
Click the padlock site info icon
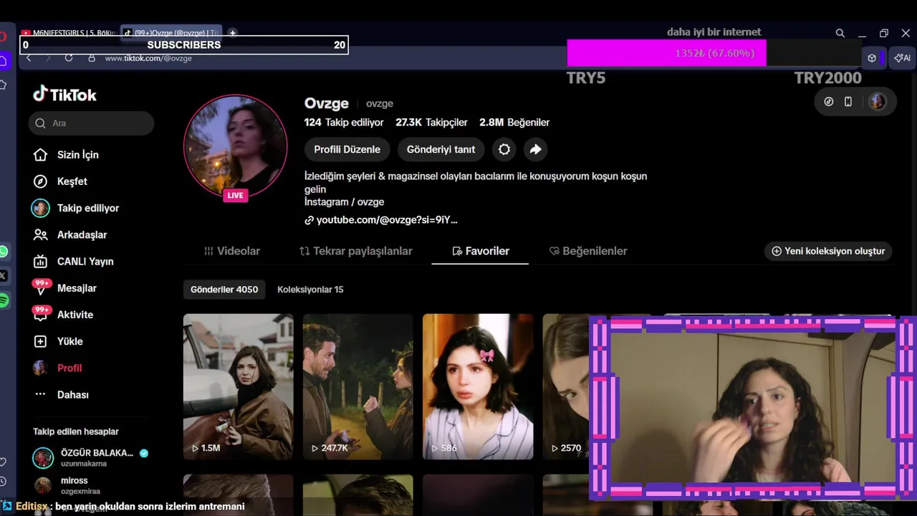pyautogui.click(x=92, y=58)
